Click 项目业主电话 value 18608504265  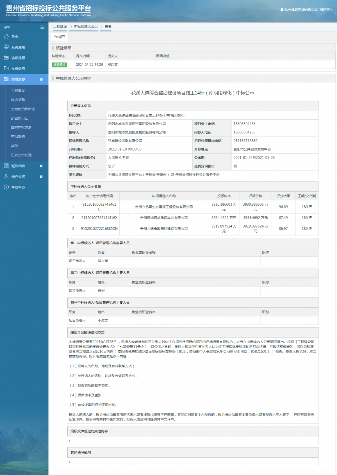tap(245, 124)
